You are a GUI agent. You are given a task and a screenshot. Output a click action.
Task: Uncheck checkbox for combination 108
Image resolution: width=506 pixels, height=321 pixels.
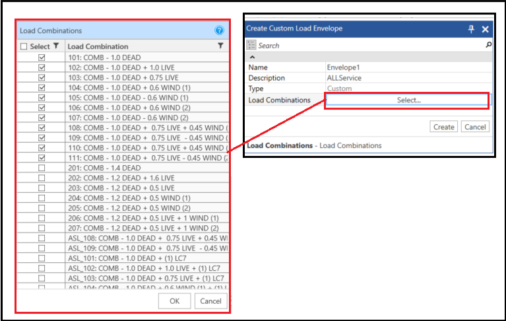(42, 127)
